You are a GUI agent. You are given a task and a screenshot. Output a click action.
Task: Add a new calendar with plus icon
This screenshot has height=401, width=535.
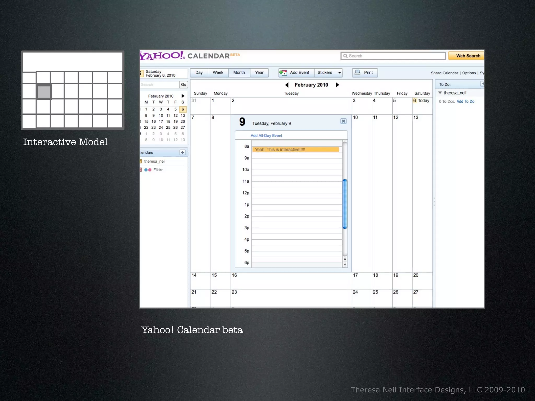point(182,152)
